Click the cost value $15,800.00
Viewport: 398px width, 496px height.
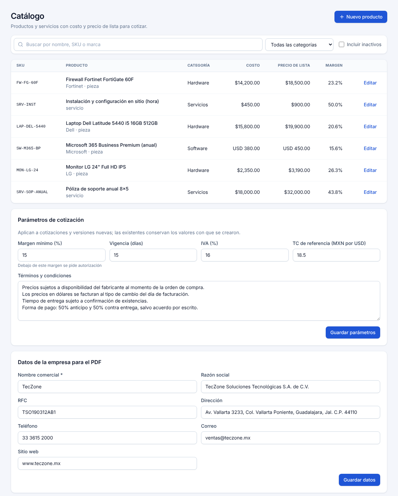click(x=247, y=127)
